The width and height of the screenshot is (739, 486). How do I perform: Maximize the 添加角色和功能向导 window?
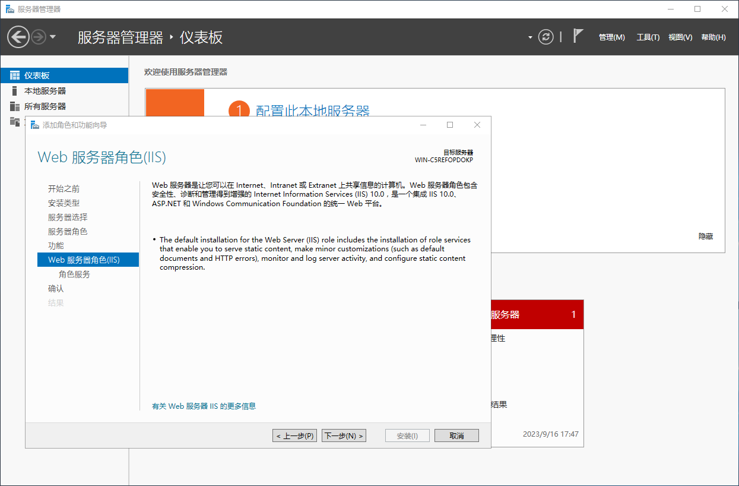pyautogui.click(x=450, y=125)
